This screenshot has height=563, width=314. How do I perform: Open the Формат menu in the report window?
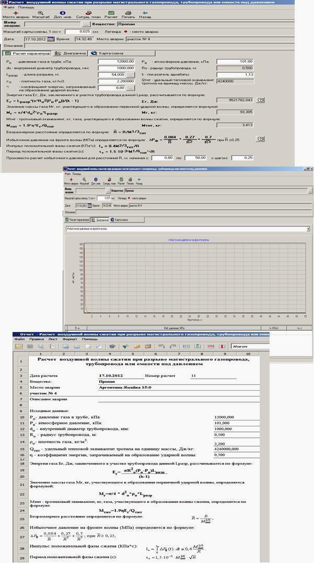click(69, 339)
